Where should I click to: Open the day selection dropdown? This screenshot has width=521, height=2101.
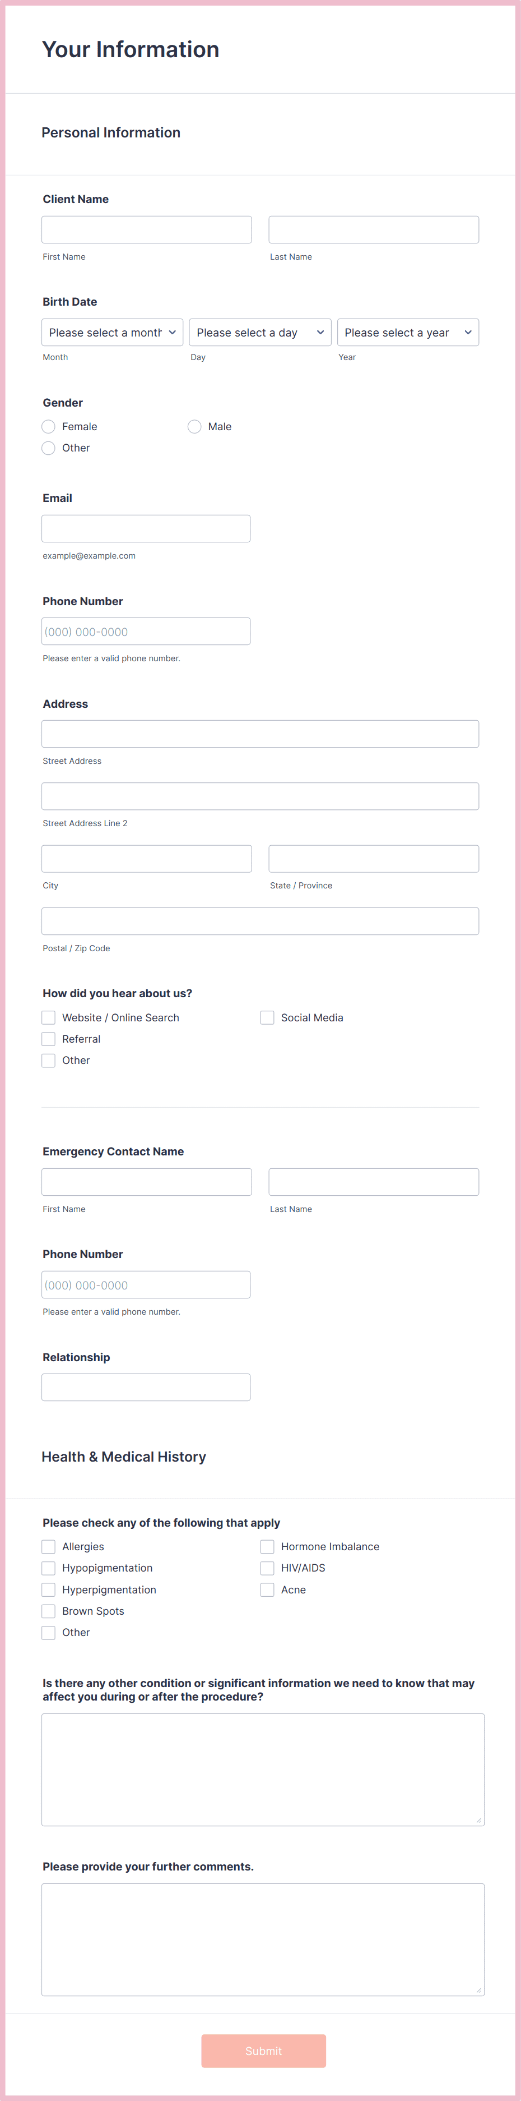260,332
